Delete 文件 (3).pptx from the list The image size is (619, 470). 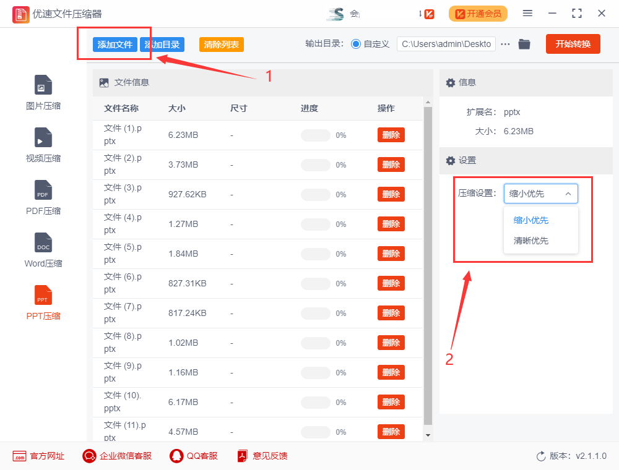391,194
